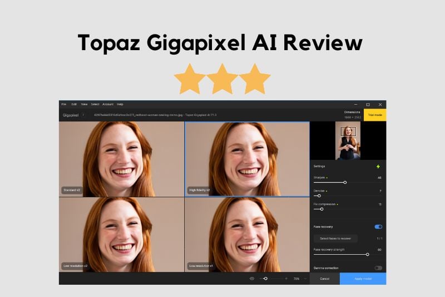This screenshot has height=297, width=445.
Task: Click the Gigapixel logo text
Action: (x=71, y=115)
